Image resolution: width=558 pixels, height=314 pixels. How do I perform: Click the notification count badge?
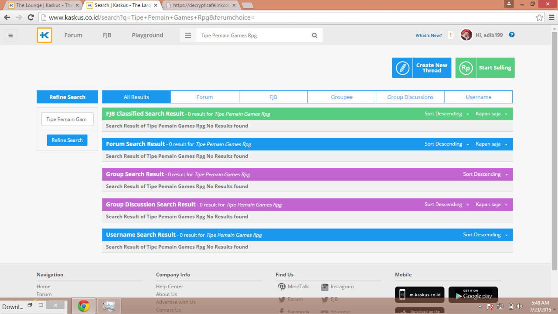point(451,35)
